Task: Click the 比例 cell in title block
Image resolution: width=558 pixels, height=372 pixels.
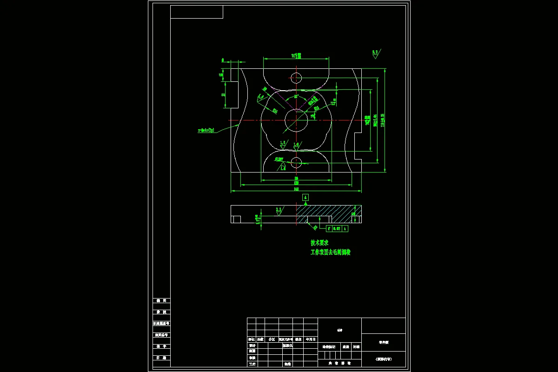Action: click(357, 346)
